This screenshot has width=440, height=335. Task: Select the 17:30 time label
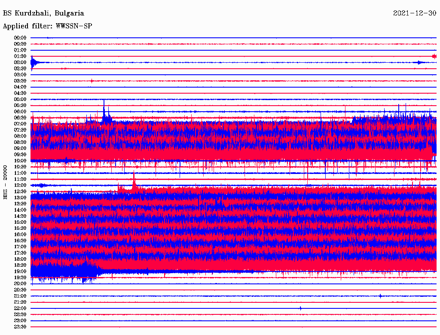point(20,253)
